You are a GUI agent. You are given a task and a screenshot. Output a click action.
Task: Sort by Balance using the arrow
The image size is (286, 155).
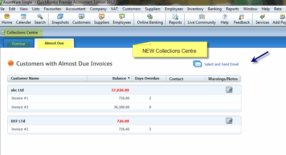tap(129, 78)
